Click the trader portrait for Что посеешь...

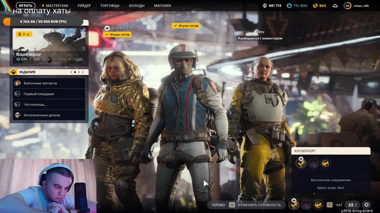[18, 104]
